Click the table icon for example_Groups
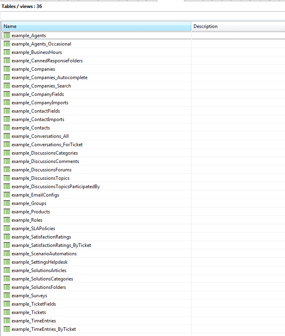285x336 pixels. [x=7, y=203]
